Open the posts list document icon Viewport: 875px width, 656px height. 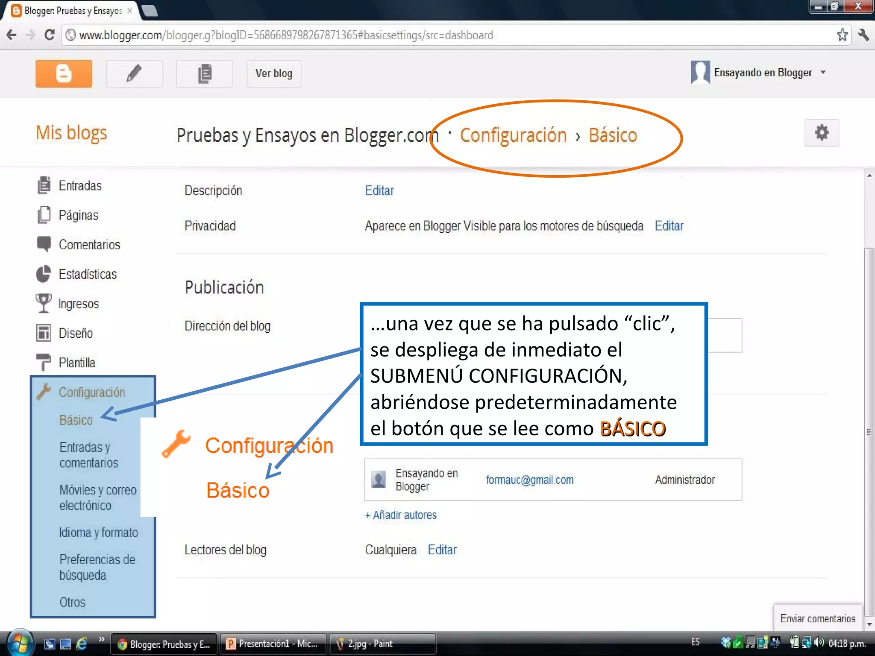pyautogui.click(x=205, y=73)
